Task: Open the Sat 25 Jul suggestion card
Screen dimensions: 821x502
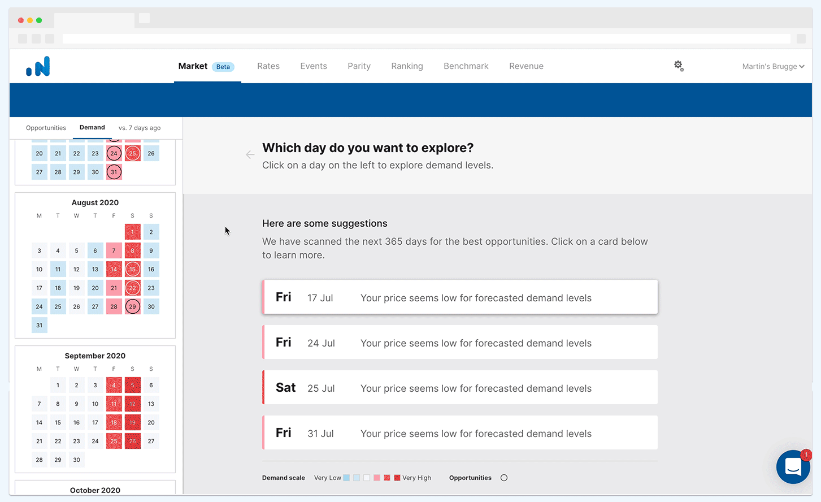Action: (x=460, y=388)
